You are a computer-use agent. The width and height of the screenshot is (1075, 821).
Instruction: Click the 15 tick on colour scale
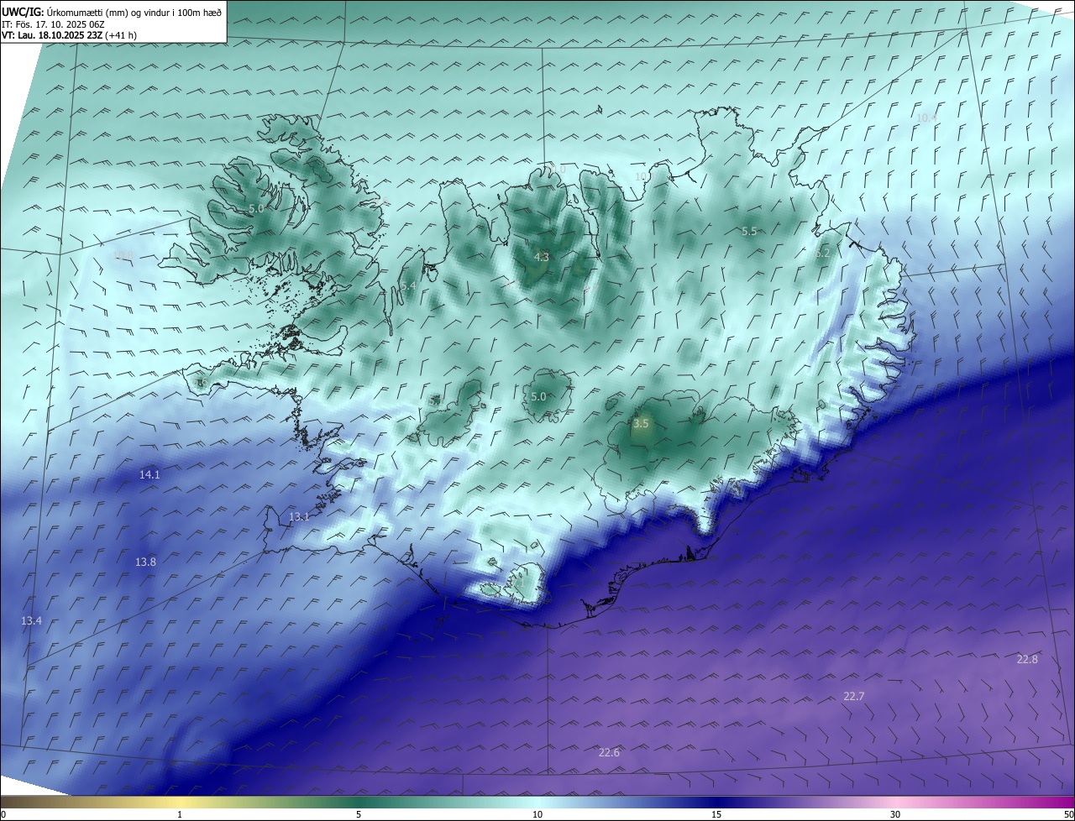click(x=716, y=814)
